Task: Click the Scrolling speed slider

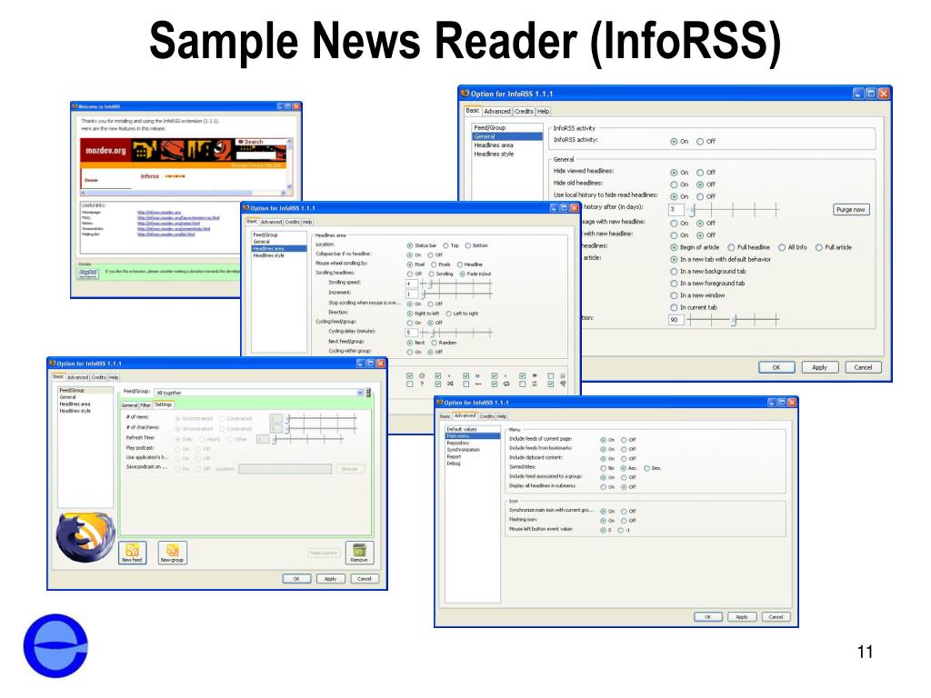Action: (456, 284)
